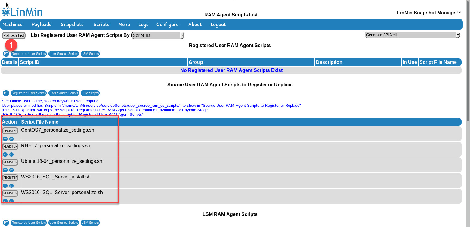Click the LinMin logo
Image resolution: width=470 pixels, height=227 pixels.
pos(22,12)
